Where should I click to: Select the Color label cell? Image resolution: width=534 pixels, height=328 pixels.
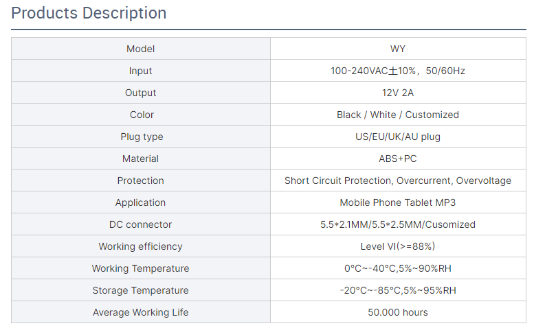(142, 115)
